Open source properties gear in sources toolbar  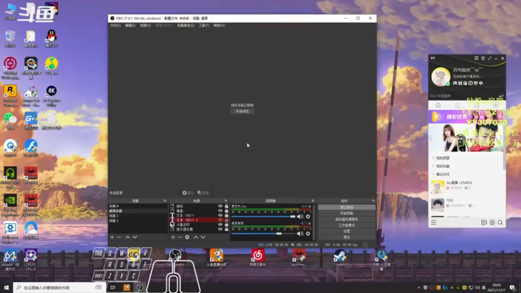pos(188,237)
